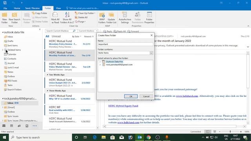Collapse the ribbon arrow
This screenshot has width=251, height=141.
pos(248,26)
